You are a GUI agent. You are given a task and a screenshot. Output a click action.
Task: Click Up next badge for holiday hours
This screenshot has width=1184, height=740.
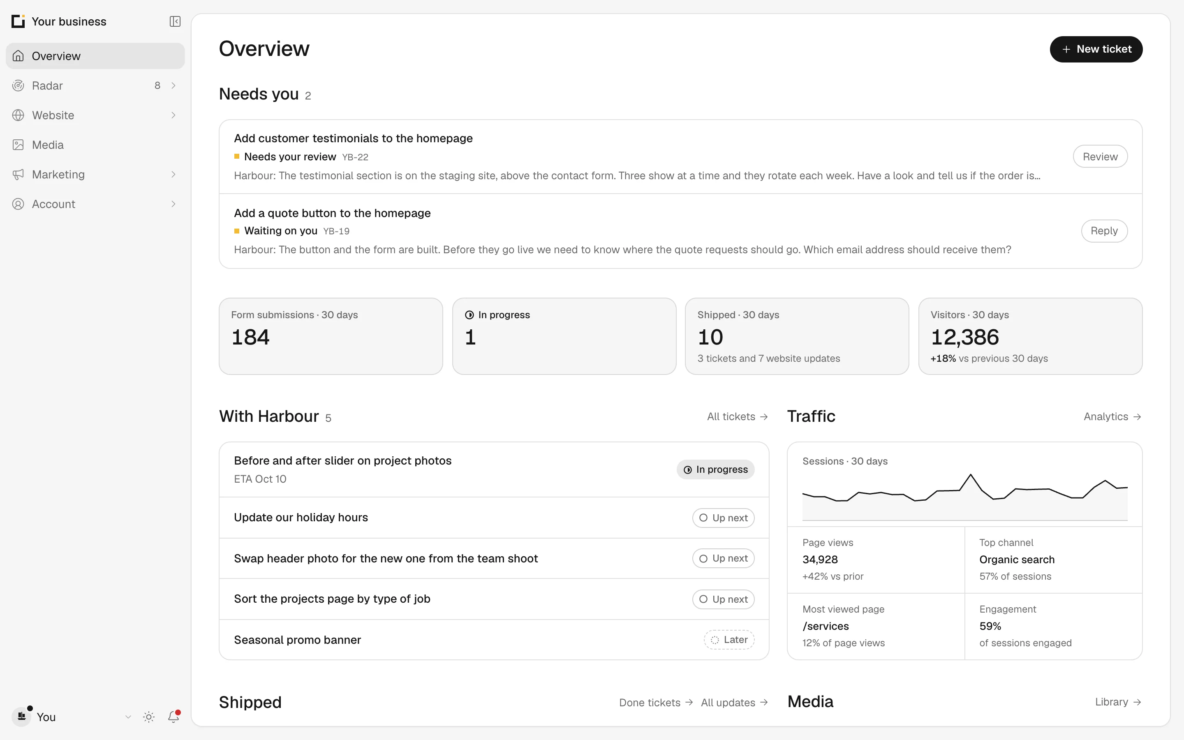click(x=723, y=518)
